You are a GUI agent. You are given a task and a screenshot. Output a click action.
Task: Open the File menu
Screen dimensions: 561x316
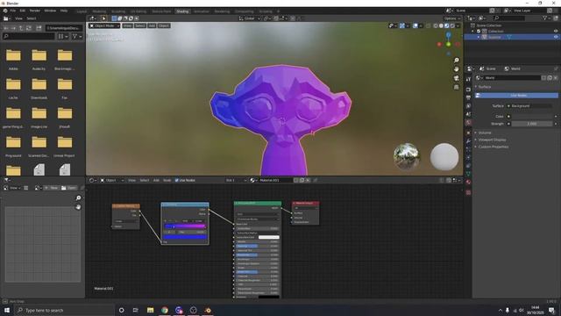pos(13,11)
